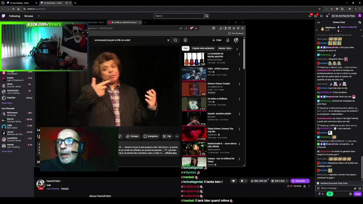This screenshot has width=363, height=204.
Task: Click the chat scrollbar in Stream Chat
Action: 362,167
